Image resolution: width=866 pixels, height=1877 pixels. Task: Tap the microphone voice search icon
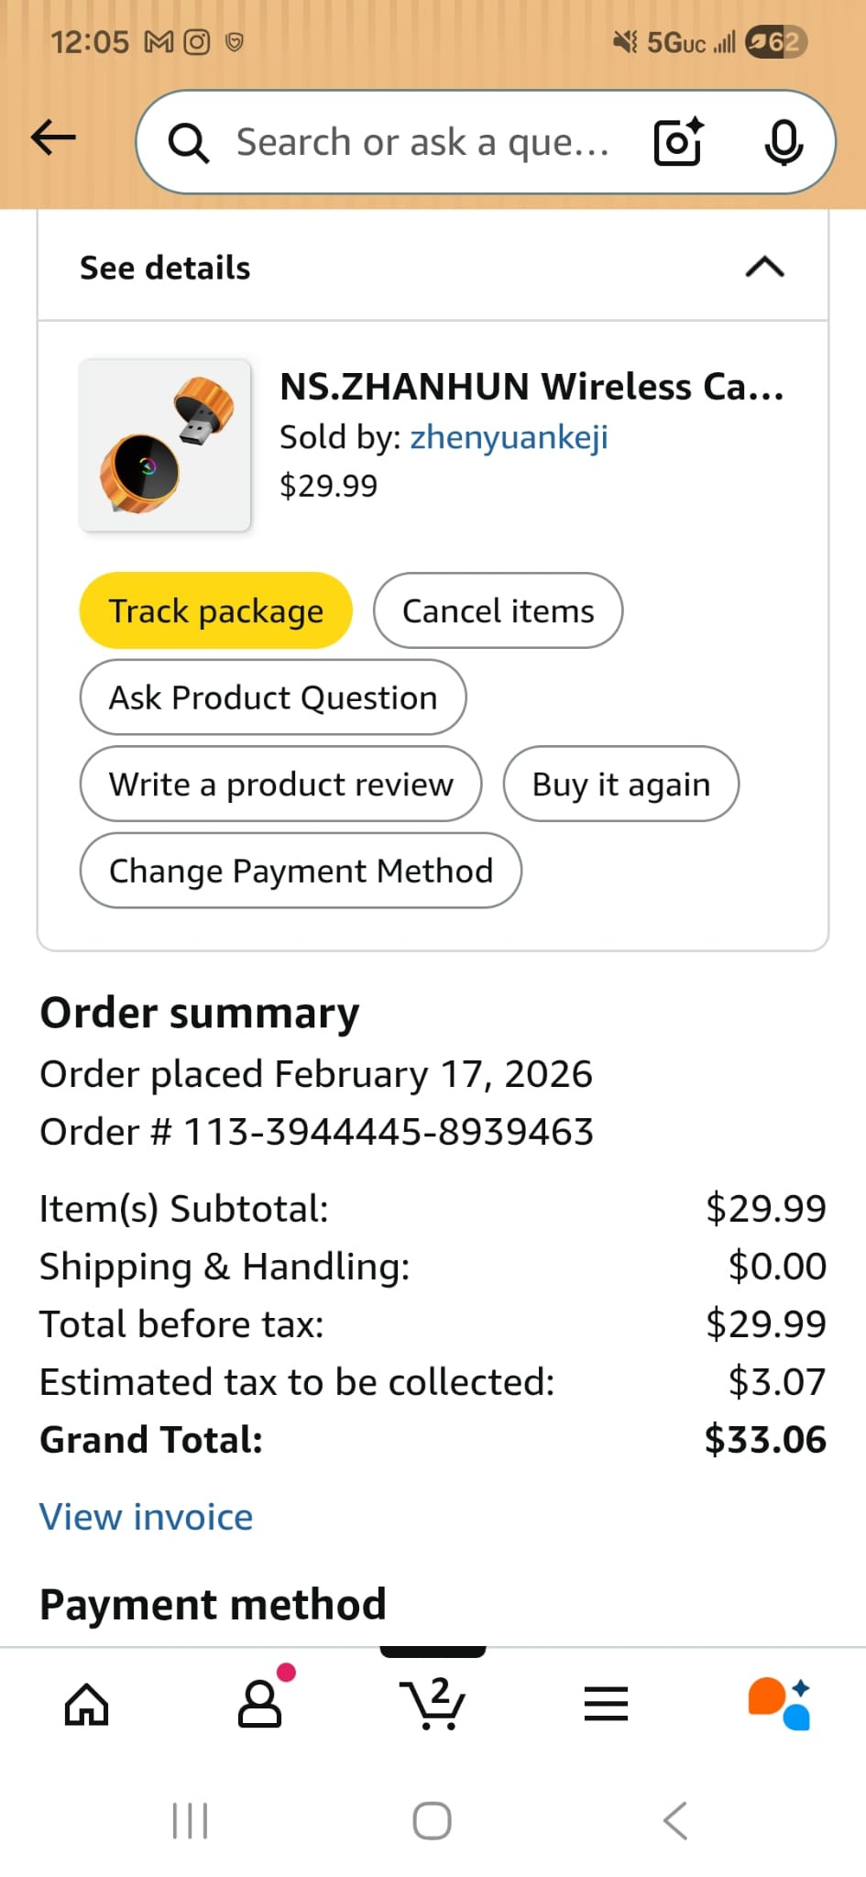[x=784, y=142]
